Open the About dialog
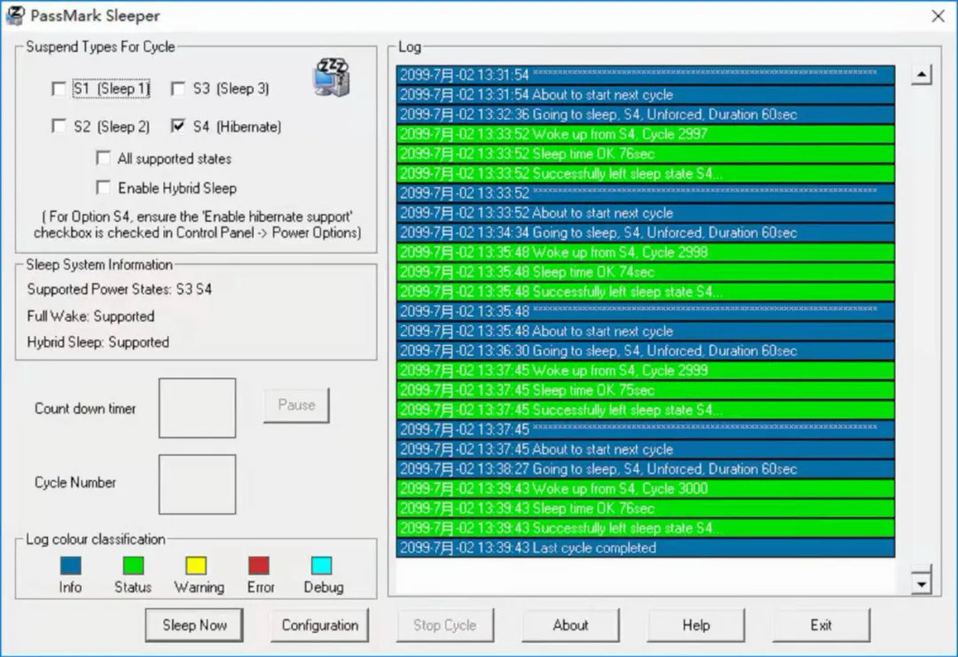The image size is (958, 657). pos(570,625)
